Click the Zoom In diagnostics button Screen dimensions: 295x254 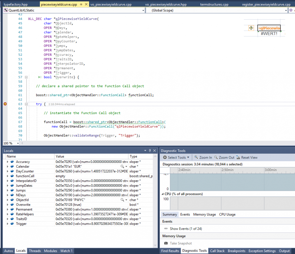pos(203,157)
